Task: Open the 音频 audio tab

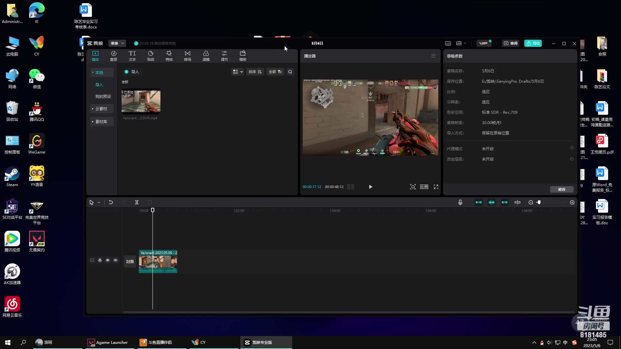Action: point(114,56)
